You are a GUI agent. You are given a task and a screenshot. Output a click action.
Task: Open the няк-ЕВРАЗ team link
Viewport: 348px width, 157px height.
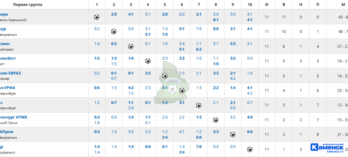click(x=10, y=73)
